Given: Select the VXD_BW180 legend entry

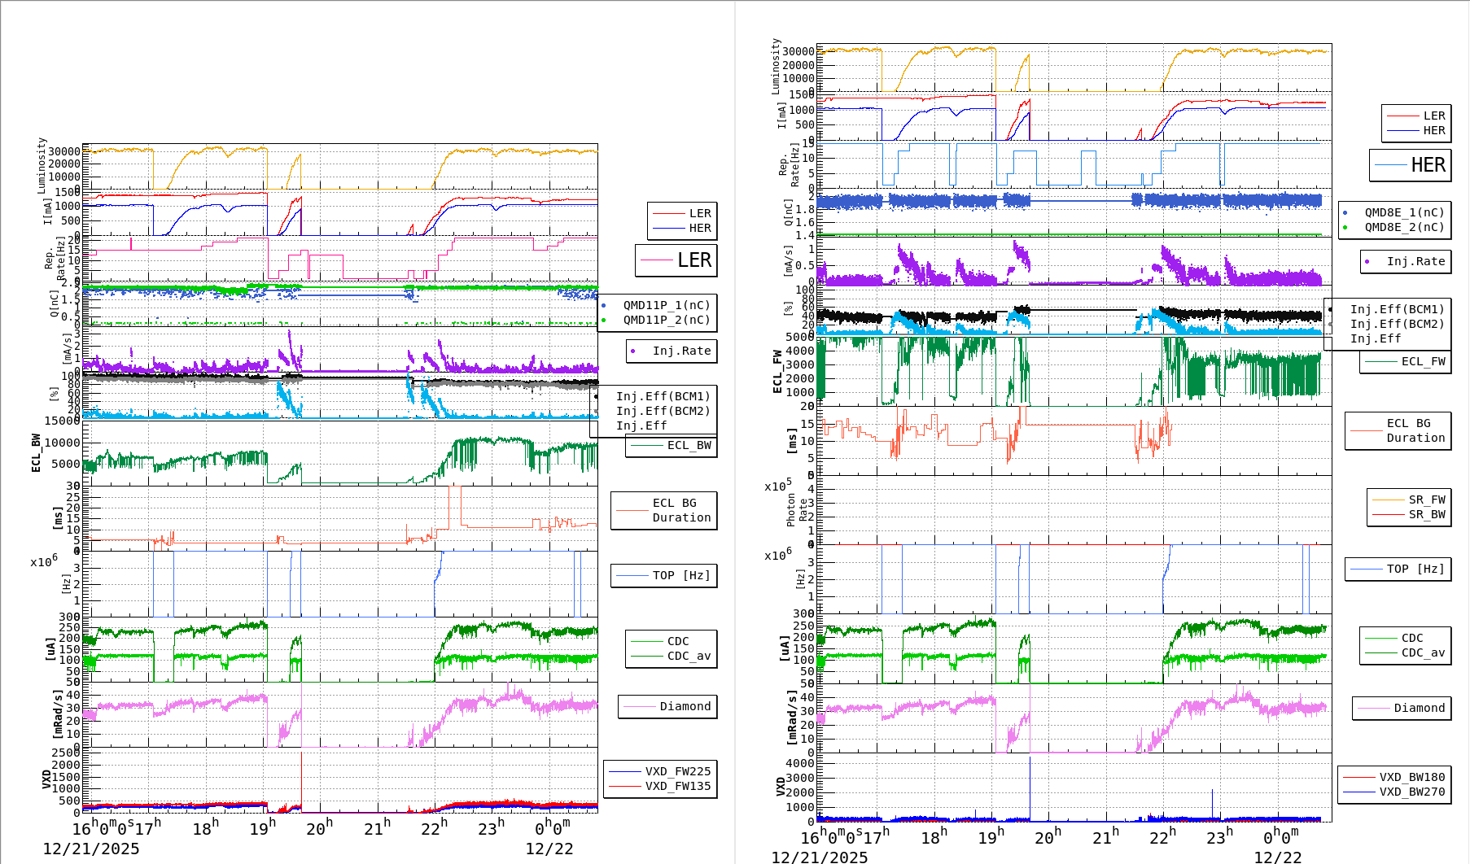Looking at the screenshot, I should pyautogui.click(x=1394, y=777).
